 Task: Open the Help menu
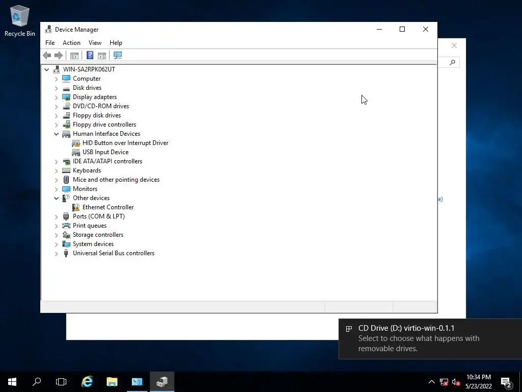pyautogui.click(x=116, y=43)
